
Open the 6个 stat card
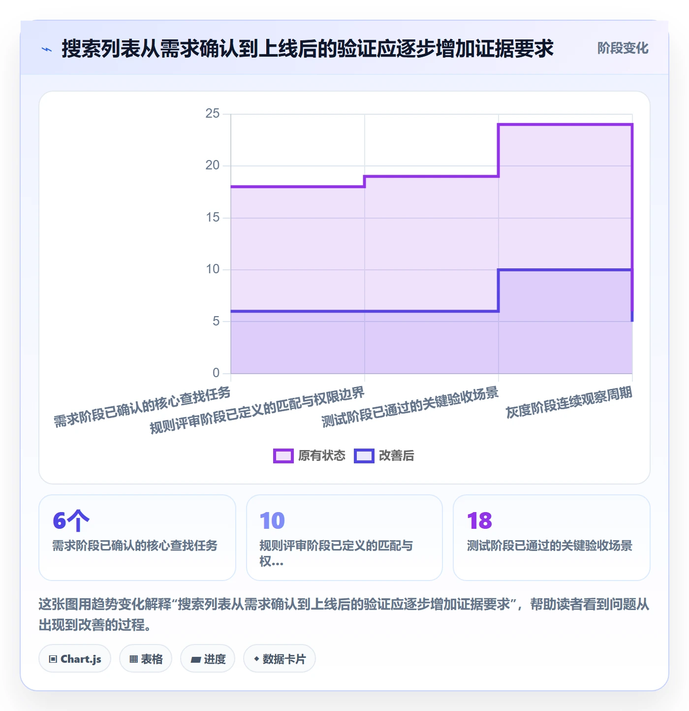(x=137, y=538)
